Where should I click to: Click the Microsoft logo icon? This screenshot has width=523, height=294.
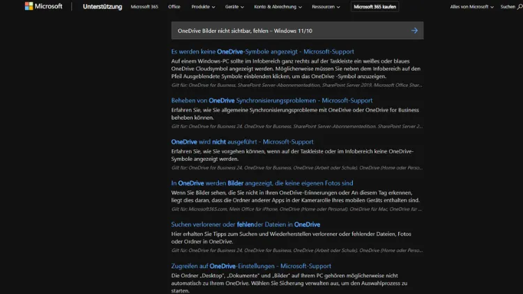click(29, 6)
